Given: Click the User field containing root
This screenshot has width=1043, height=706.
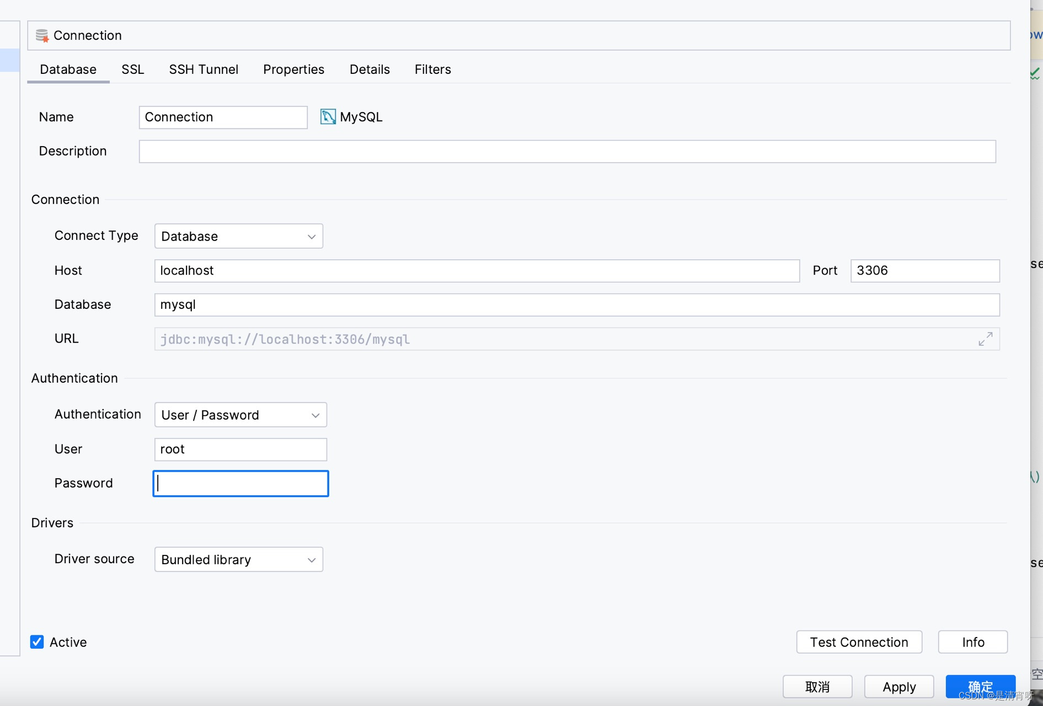Looking at the screenshot, I should click(240, 450).
